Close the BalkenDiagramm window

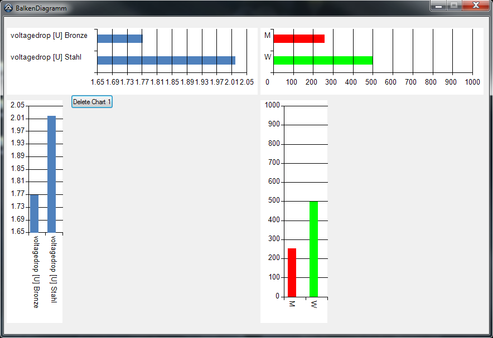(x=476, y=6)
